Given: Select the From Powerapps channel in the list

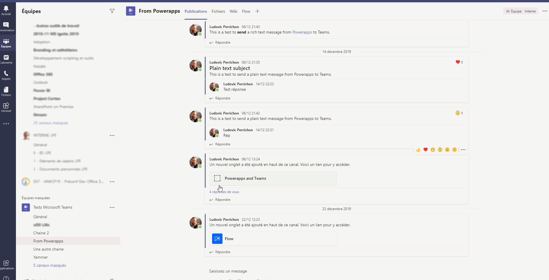Looking at the screenshot, I should point(68,241).
